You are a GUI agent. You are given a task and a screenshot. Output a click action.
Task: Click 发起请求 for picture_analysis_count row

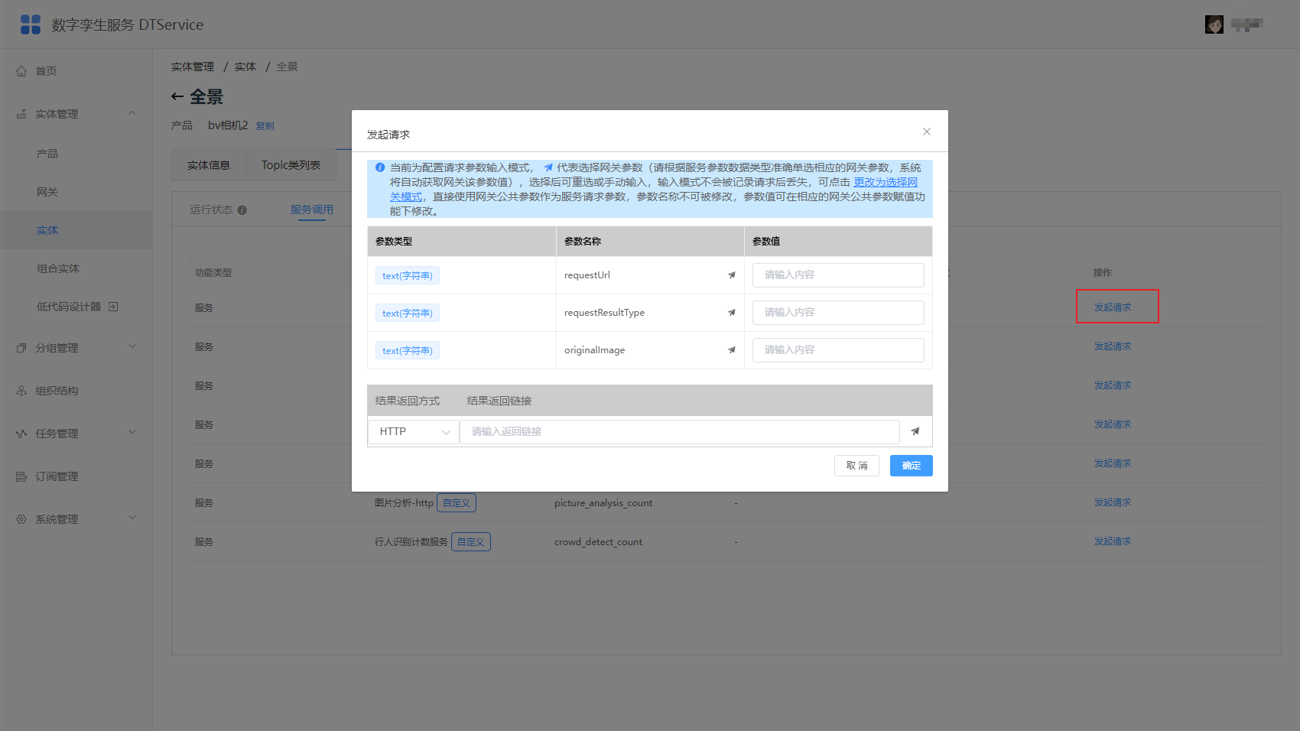(x=1113, y=502)
